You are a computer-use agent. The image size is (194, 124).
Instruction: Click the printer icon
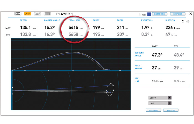188,21
